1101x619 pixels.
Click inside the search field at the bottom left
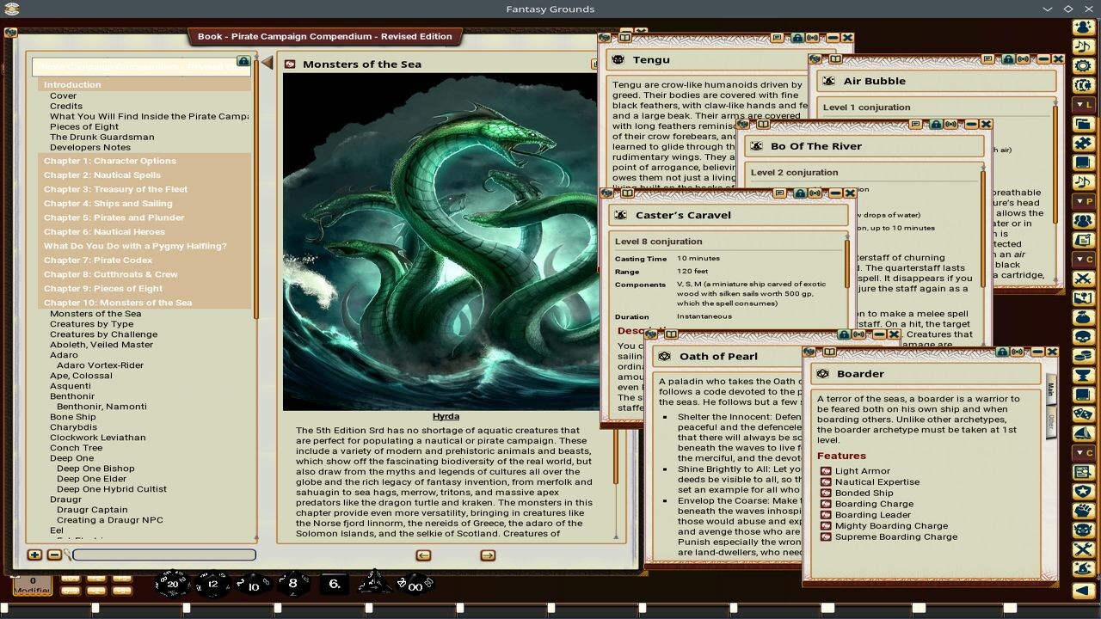163,555
